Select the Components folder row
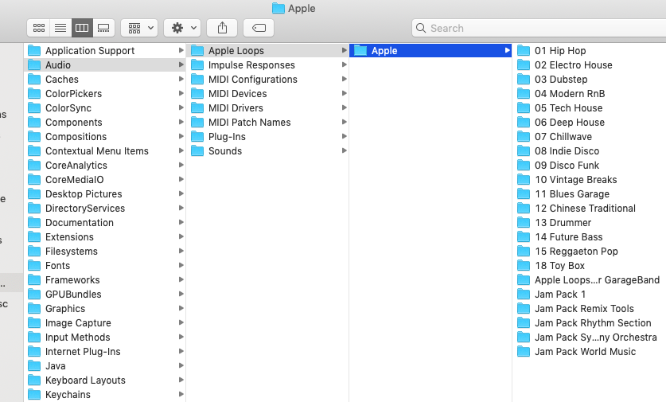This screenshot has width=666, height=402. (x=105, y=123)
